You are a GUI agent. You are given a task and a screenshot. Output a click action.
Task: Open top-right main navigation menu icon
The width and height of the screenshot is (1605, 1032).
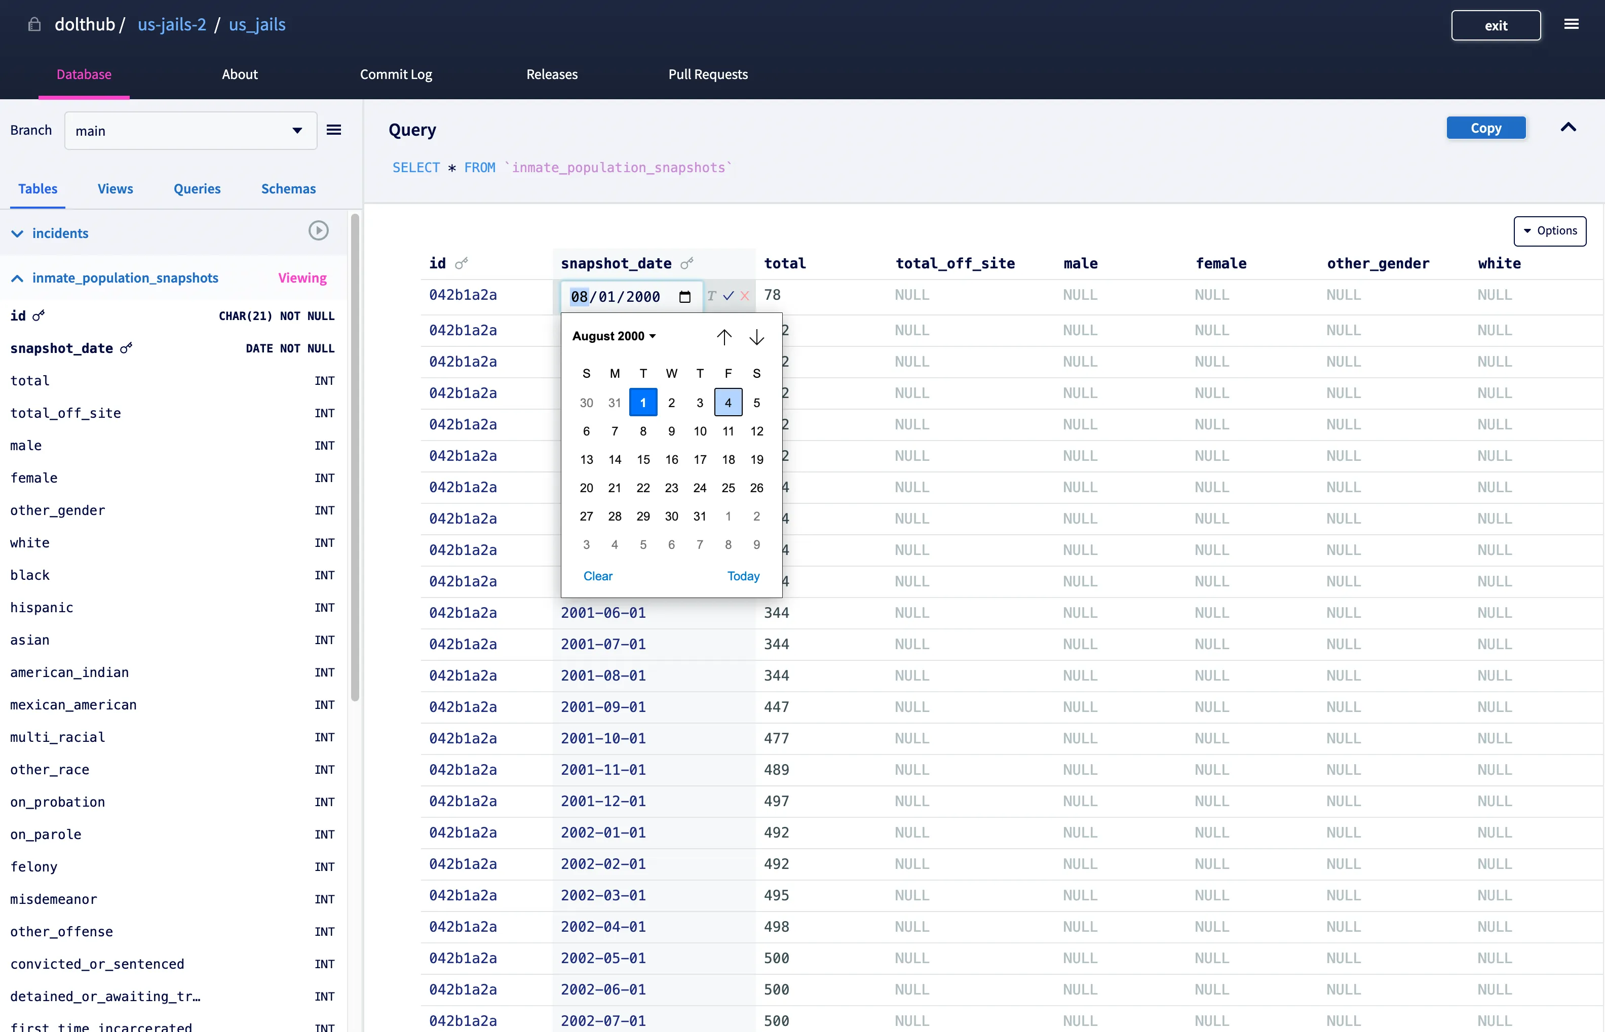[1571, 25]
